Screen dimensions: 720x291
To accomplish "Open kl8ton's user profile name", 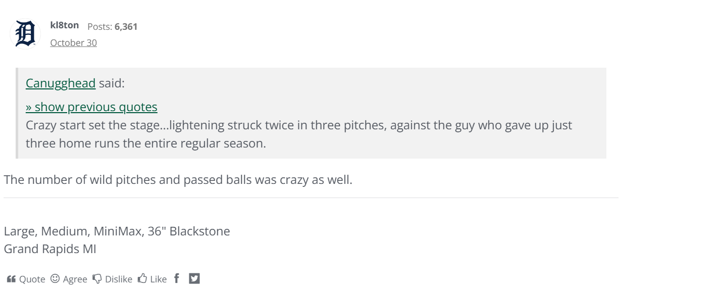I will 65,25.
